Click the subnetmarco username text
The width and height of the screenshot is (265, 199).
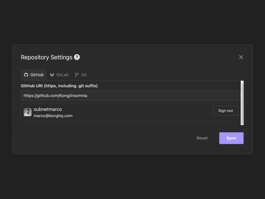pyautogui.click(x=48, y=109)
